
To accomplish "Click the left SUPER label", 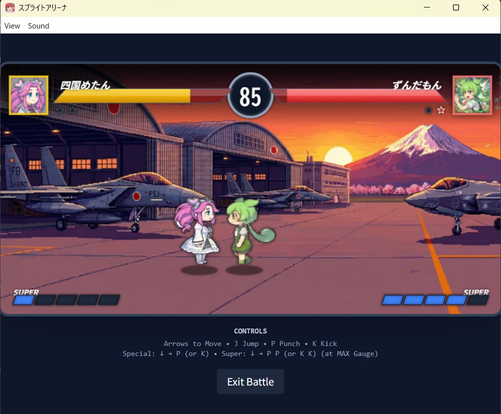I will click(x=26, y=292).
